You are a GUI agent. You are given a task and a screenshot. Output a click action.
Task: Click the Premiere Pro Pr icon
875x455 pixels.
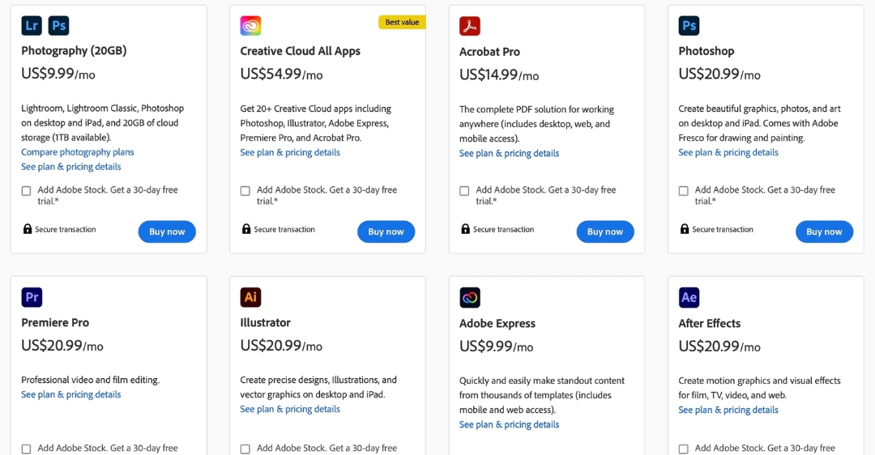pyautogui.click(x=32, y=297)
